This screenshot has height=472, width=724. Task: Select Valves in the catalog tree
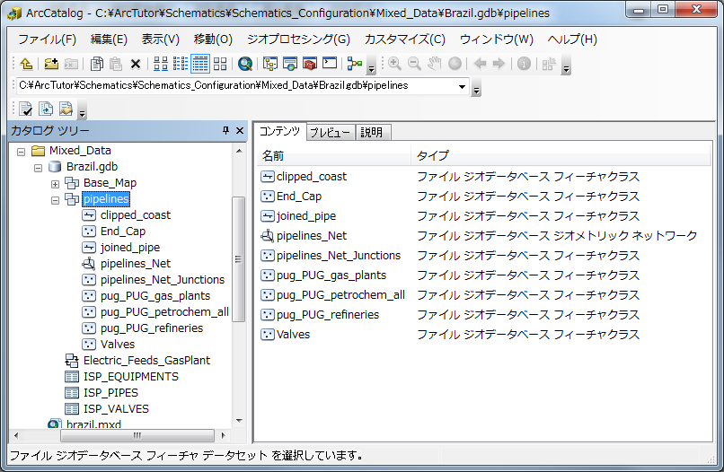click(x=118, y=345)
